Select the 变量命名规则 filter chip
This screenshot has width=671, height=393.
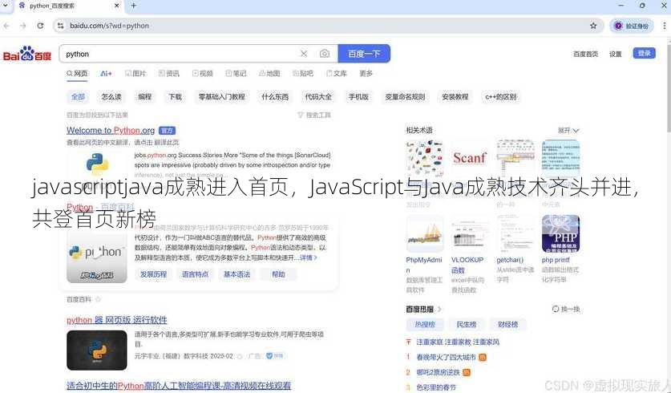click(405, 97)
